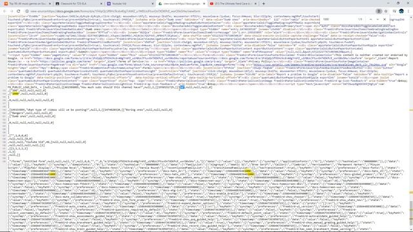Close the YouTube Nerd tab
The image size is (413, 232).
[256, 4]
